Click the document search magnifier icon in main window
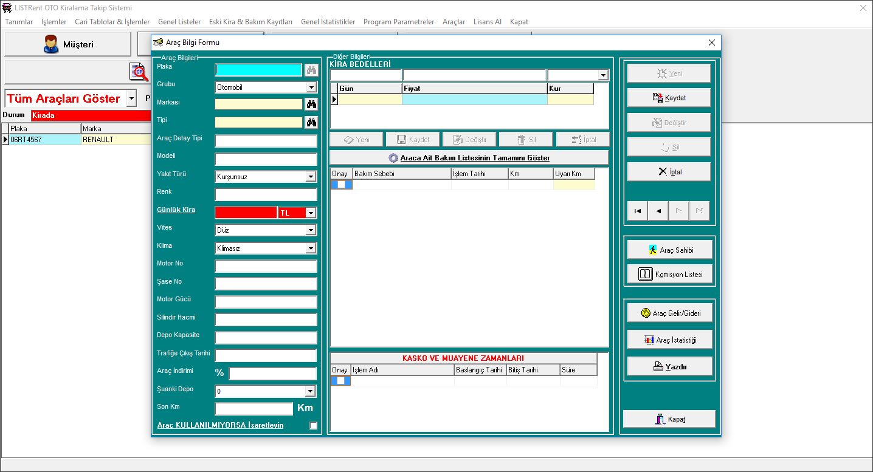 point(139,72)
